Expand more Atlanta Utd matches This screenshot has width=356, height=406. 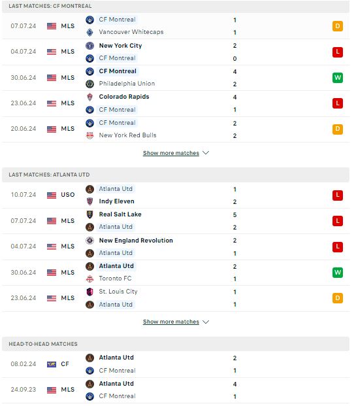point(171,322)
